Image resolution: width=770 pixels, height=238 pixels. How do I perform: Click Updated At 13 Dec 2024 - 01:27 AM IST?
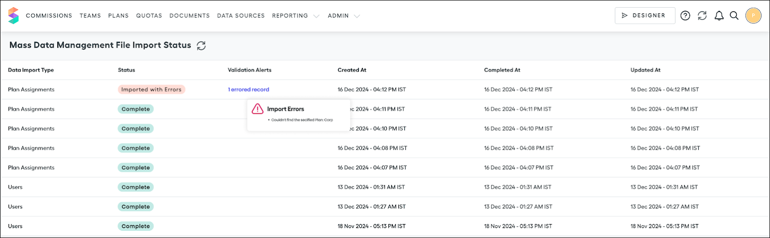(665, 207)
